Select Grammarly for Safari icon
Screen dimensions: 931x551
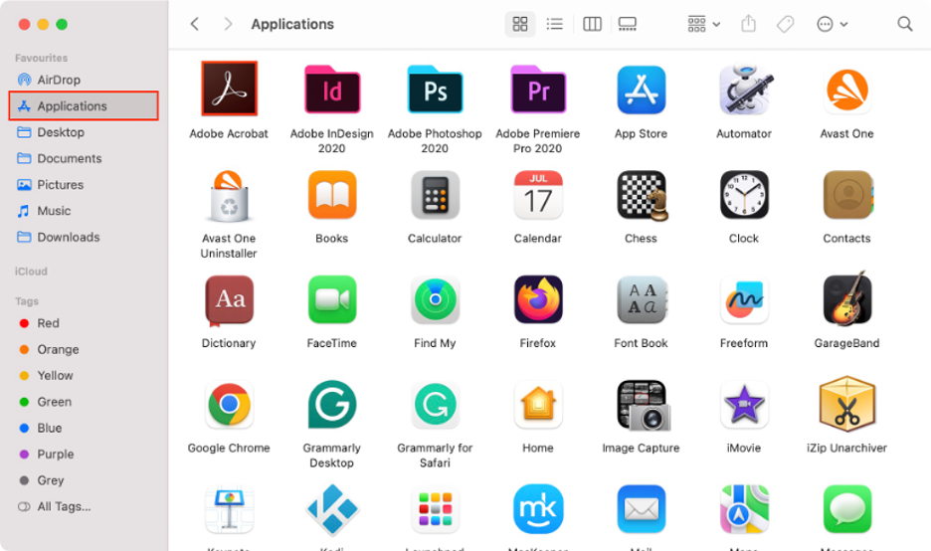[435, 405]
